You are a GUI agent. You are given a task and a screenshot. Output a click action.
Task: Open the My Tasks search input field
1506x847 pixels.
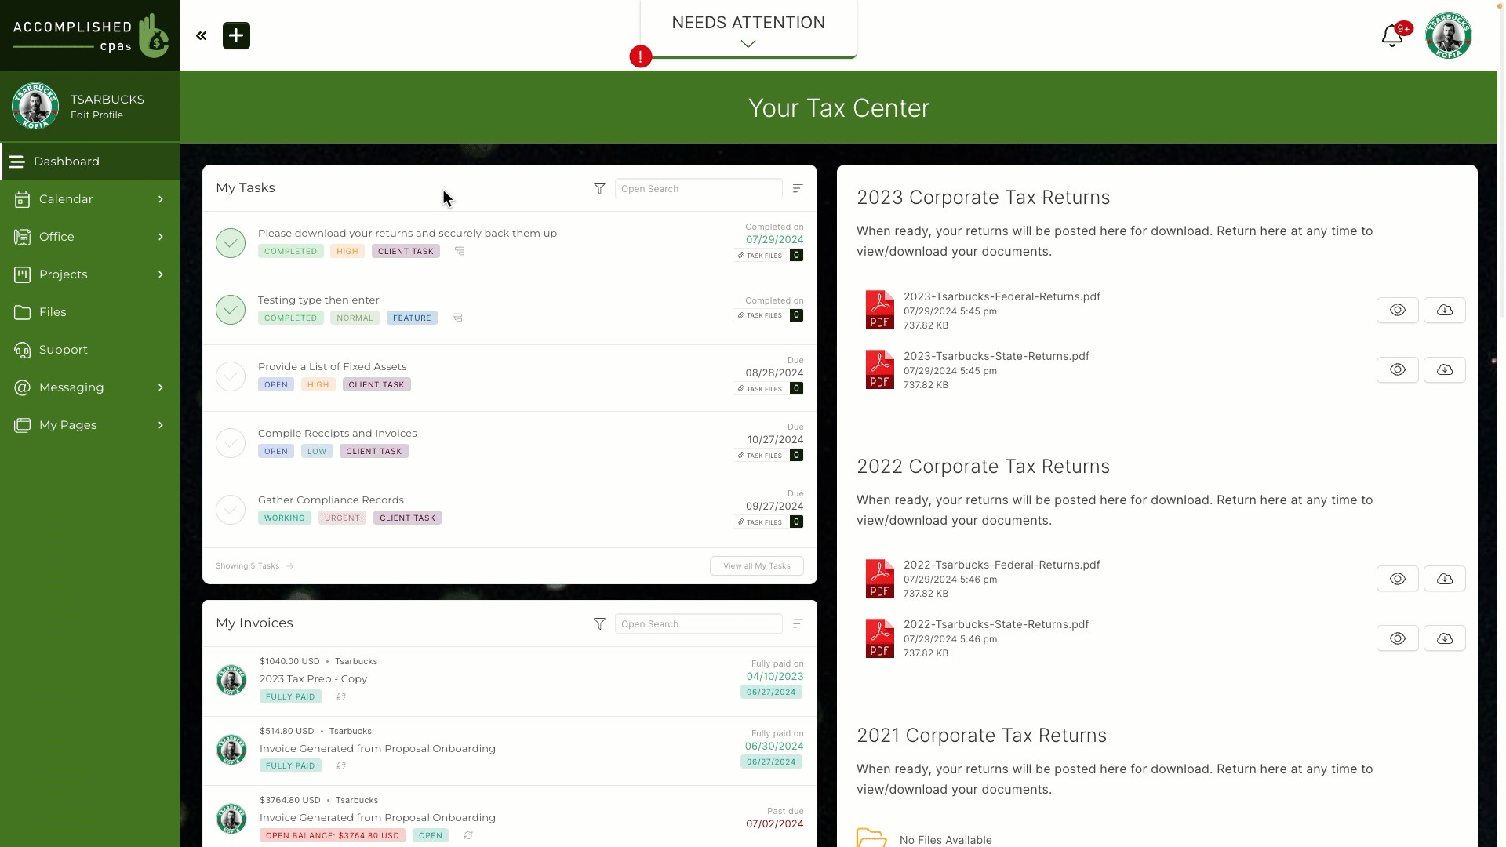699,188
